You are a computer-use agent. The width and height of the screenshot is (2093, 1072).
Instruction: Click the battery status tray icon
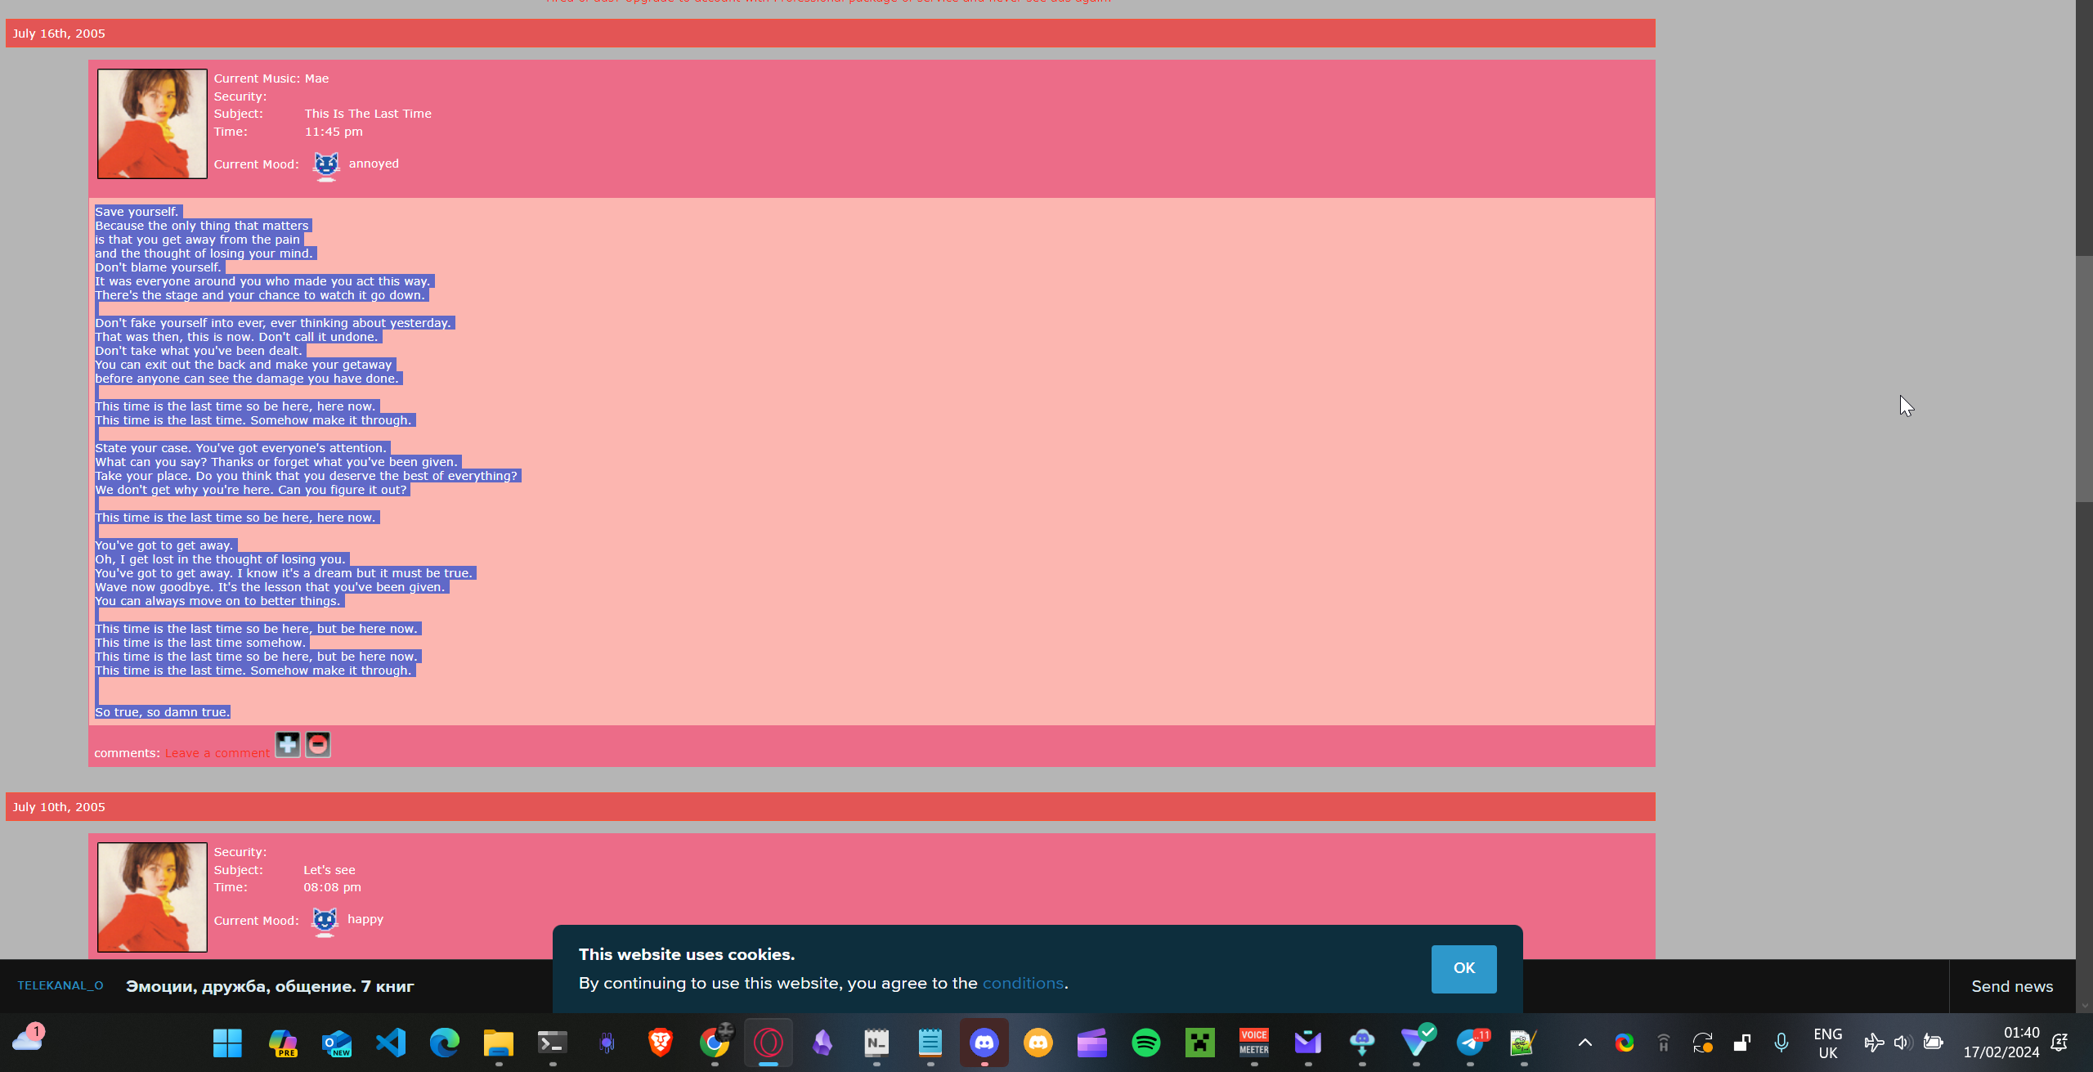pos(1934,1043)
